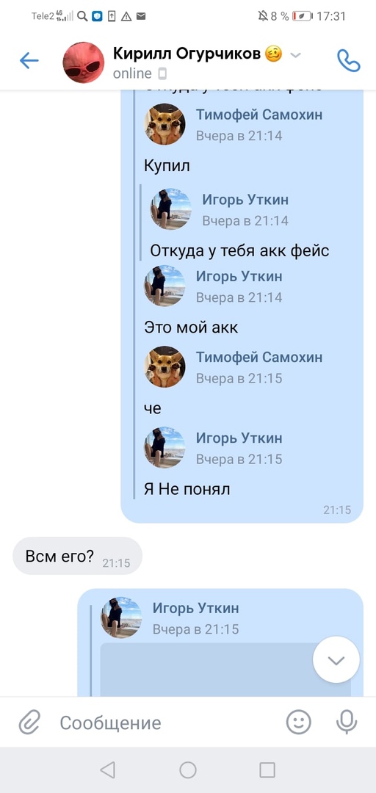Focus the Сообщение message input field
The width and height of the screenshot is (376, 793).
coord(167,723)
